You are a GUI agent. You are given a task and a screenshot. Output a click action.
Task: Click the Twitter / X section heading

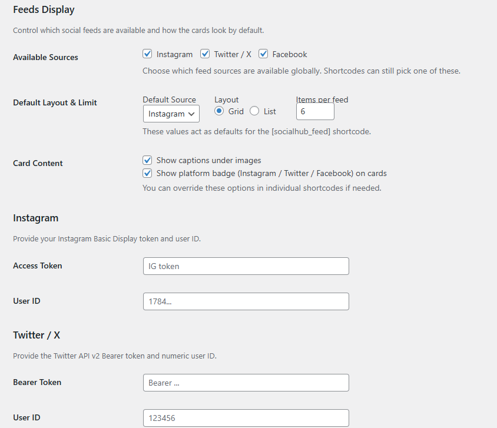[x=37, y=335]
